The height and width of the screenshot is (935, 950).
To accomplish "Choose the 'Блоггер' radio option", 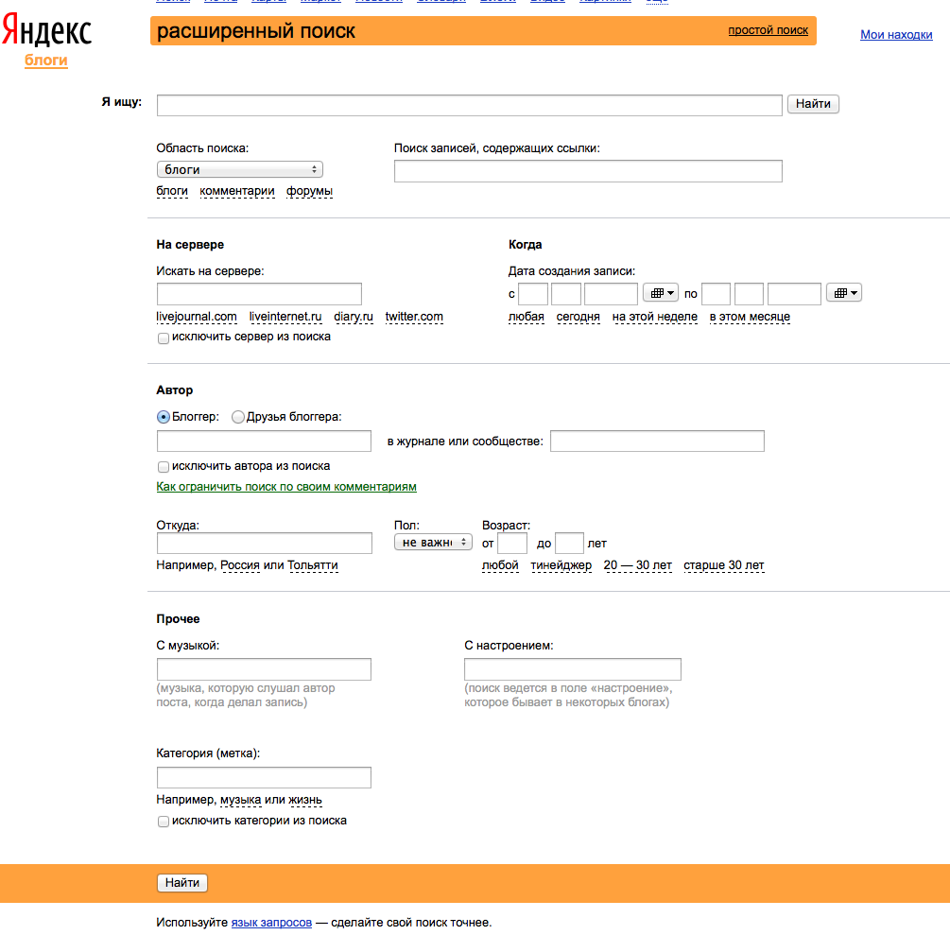I will (x=164, y=417).
